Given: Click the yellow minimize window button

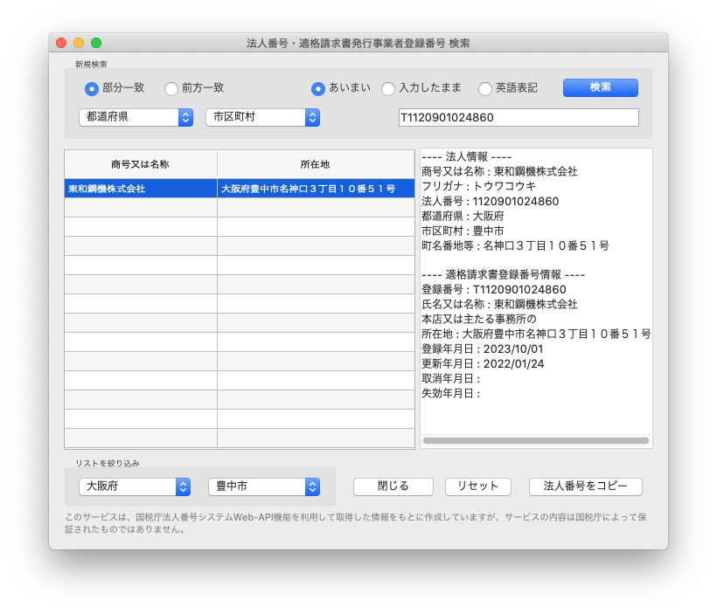Looking at the screenshot, I should click(79, 43).
